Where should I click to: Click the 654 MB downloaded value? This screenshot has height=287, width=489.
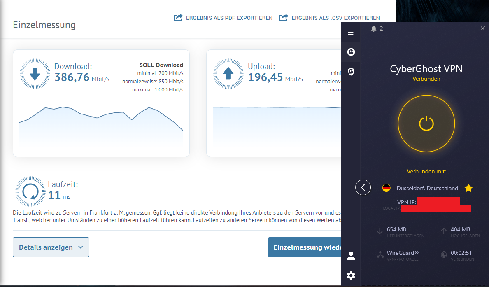(396, 229)
